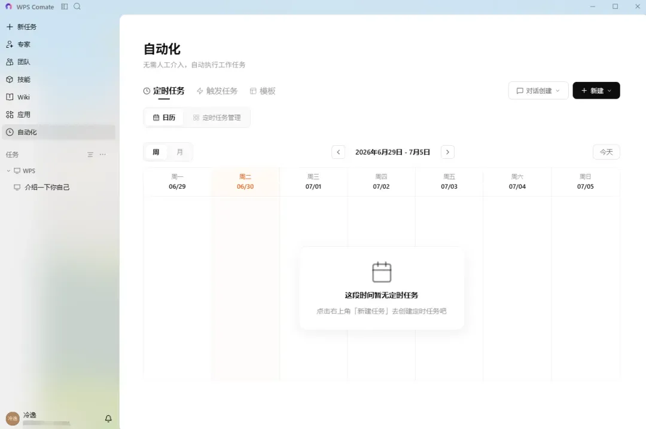Image resolution: width=646 pixels, height=429 pixels.
Task: Switch to the 模板 tab
Action: (263, 91)
